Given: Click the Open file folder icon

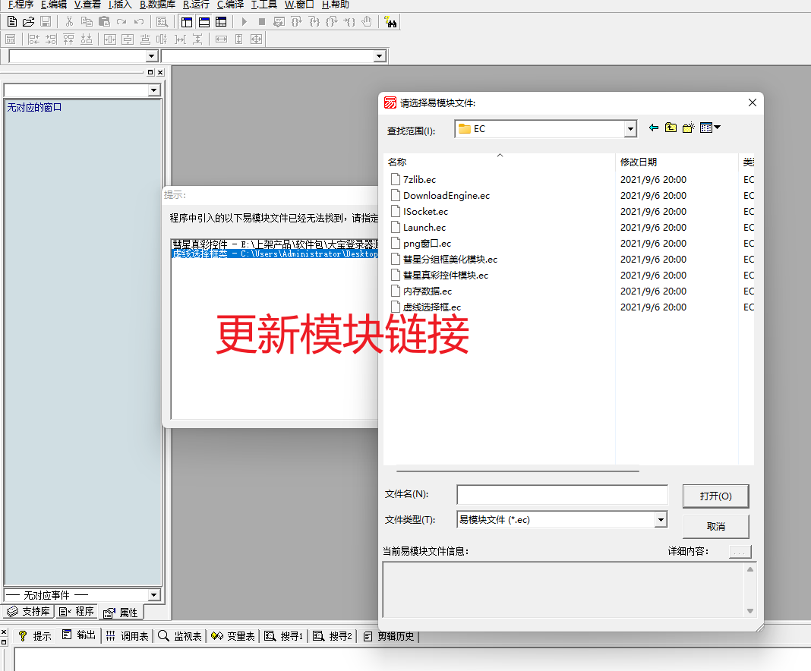Looking at the screenshot, I should (x=28, y=22).
